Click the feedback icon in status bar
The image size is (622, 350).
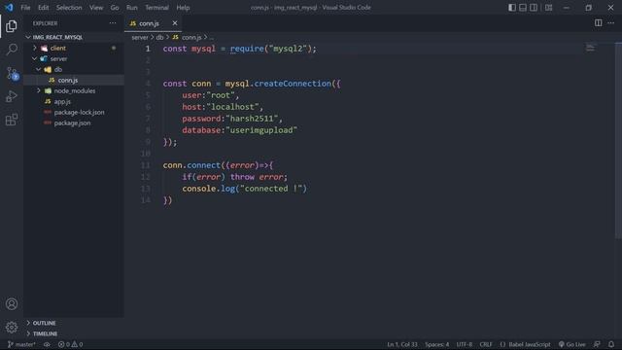597,344
